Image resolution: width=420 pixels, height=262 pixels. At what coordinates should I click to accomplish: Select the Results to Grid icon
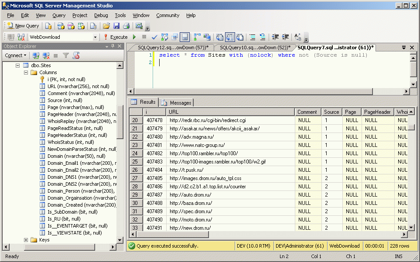click(x=230, y=37)
